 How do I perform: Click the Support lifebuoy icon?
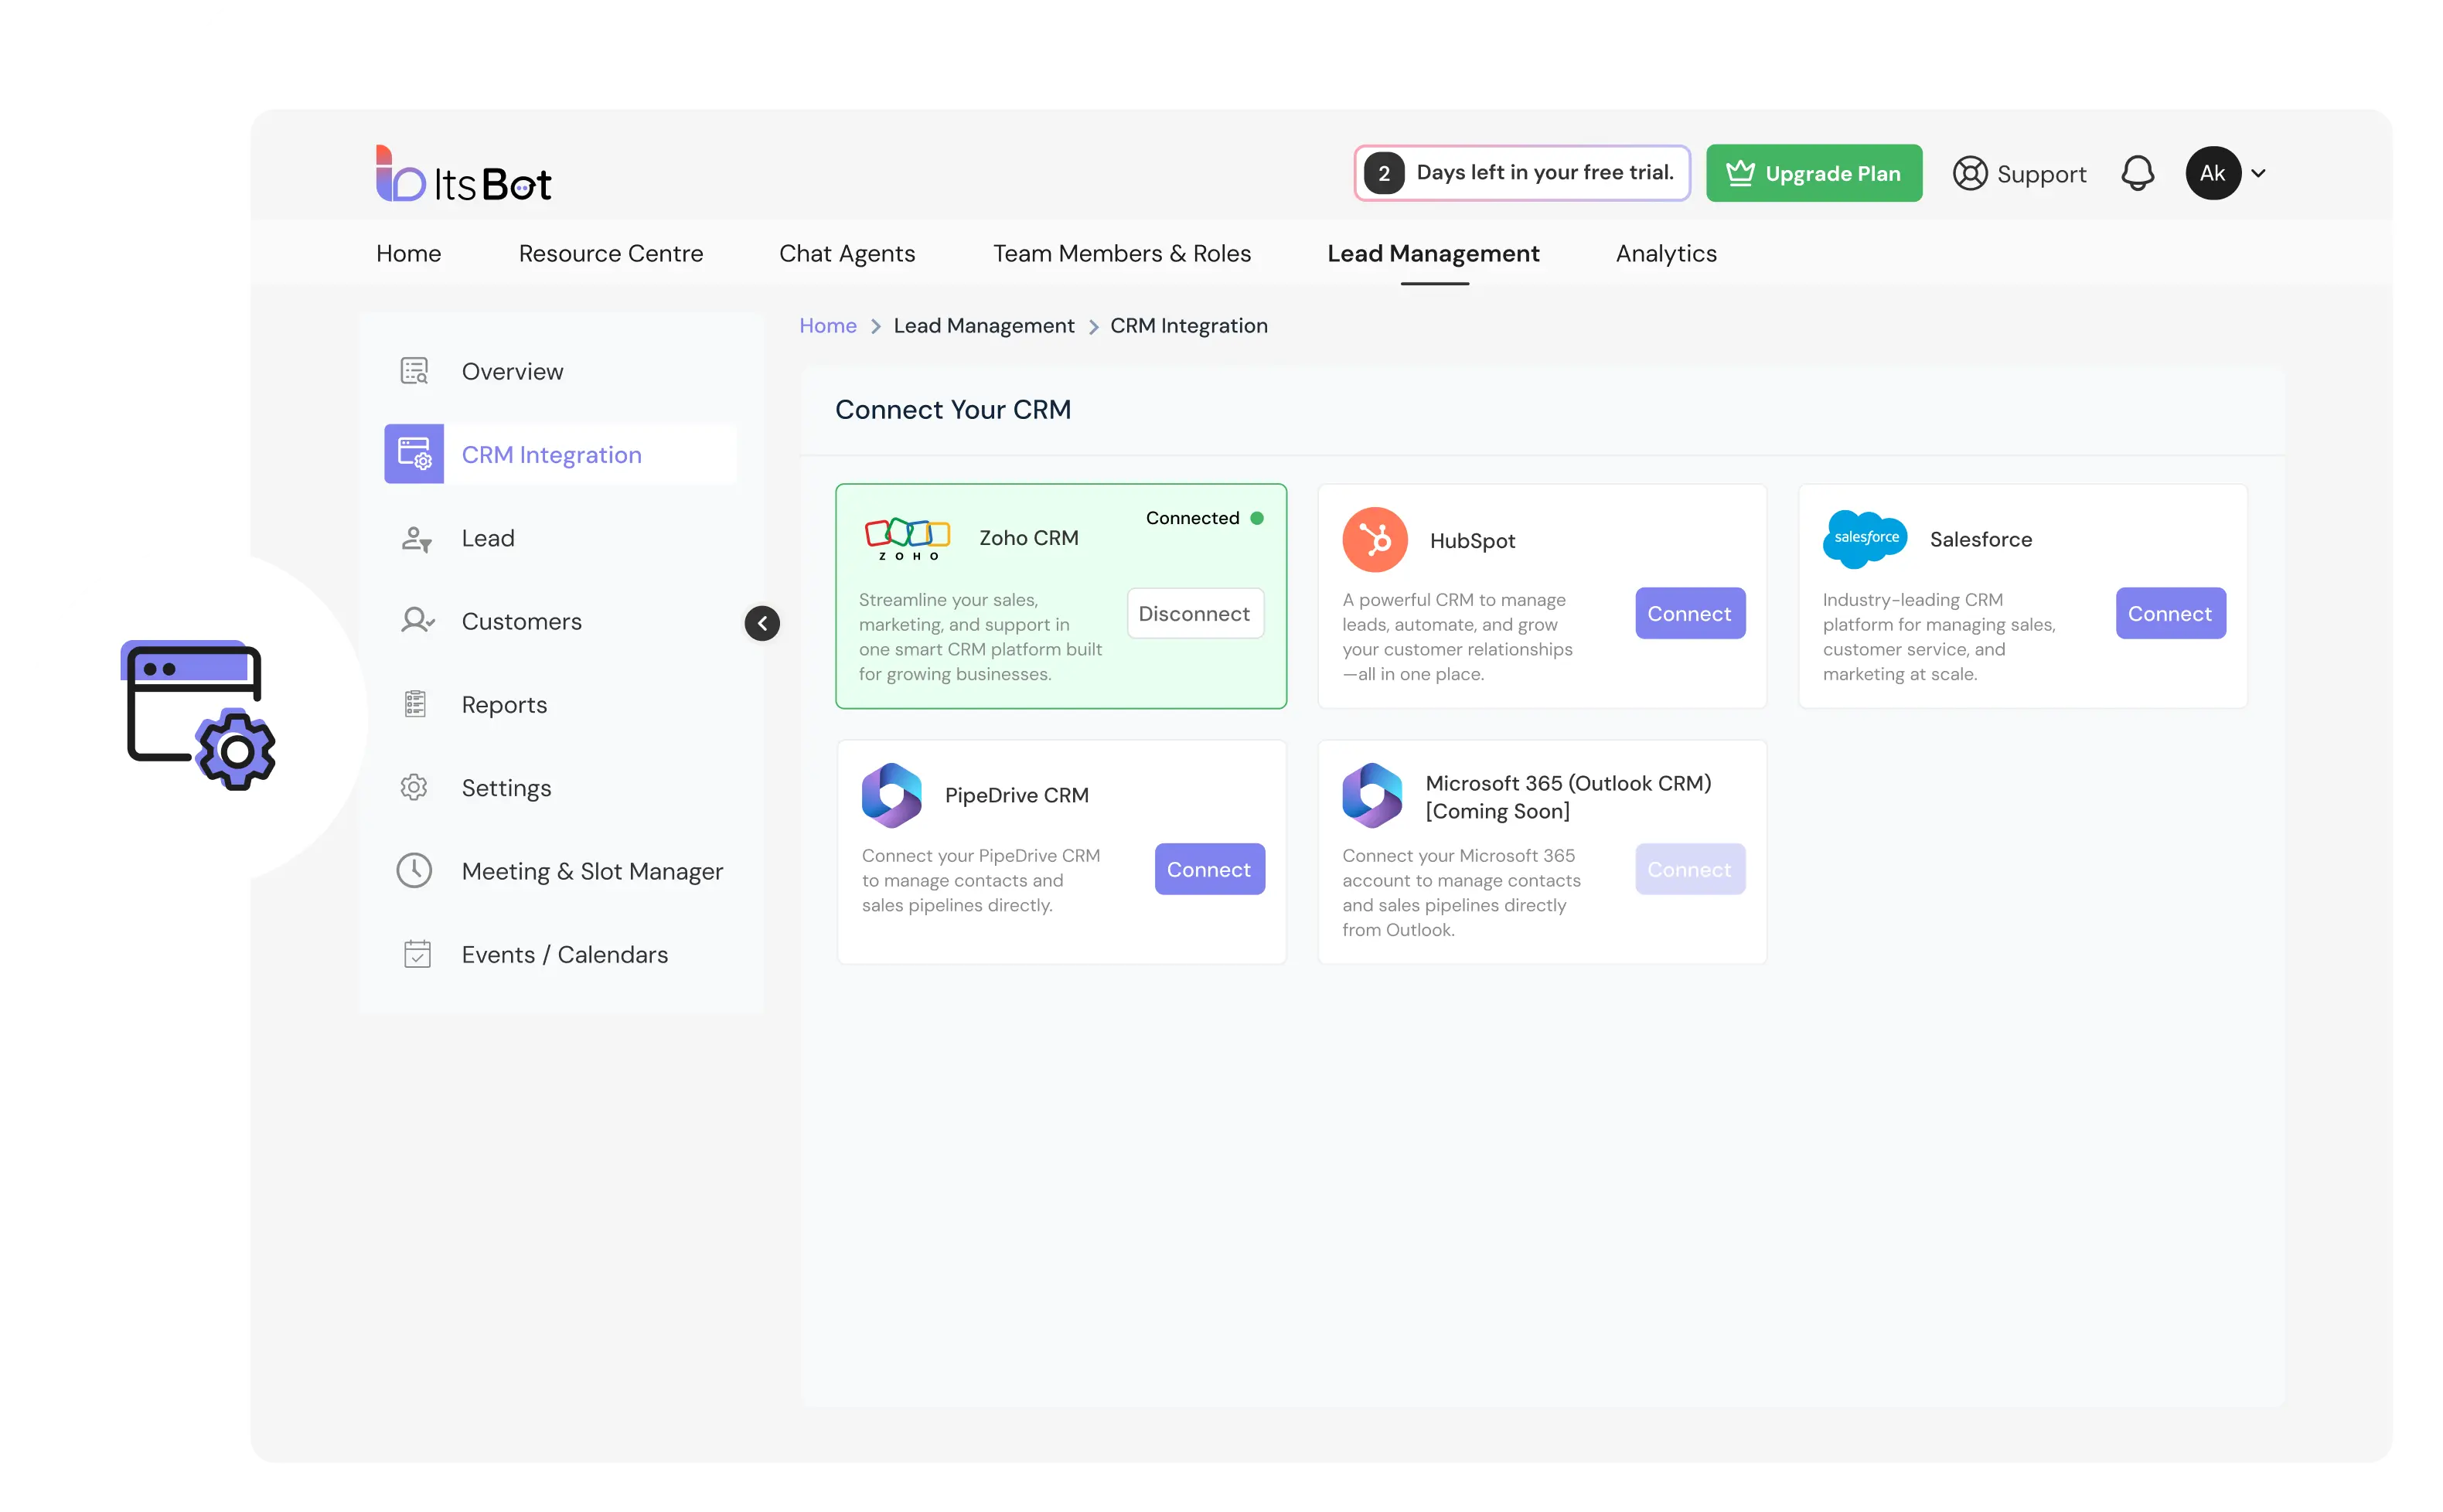click(x=1969, y=173)
